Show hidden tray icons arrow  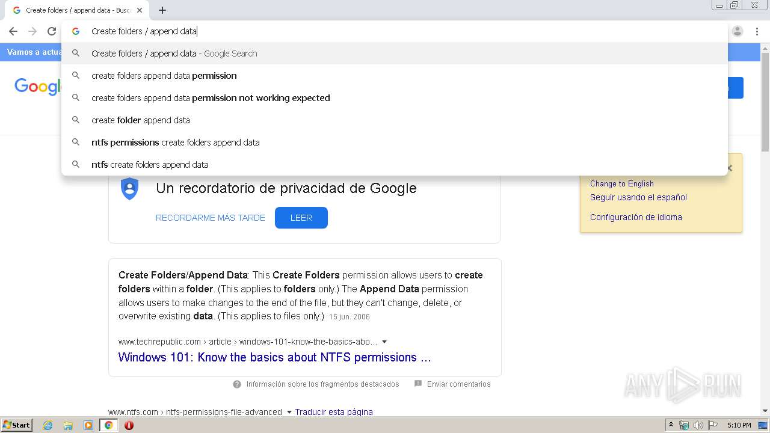(671, 425)
